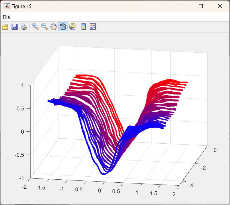230x205 pixels.
Task: Select the Zoom Out magnifier tool
Action: (44, 27)
